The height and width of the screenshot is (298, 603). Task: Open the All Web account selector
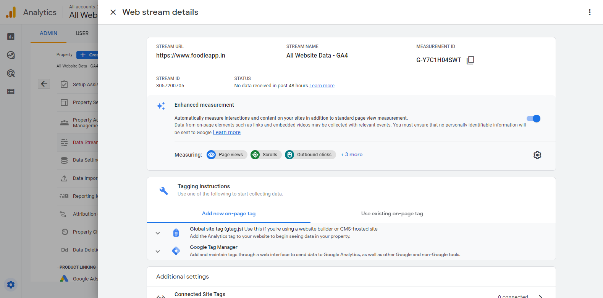[x=83, y=12]
